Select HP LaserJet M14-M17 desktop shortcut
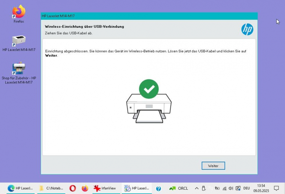 tap(19, 43)
